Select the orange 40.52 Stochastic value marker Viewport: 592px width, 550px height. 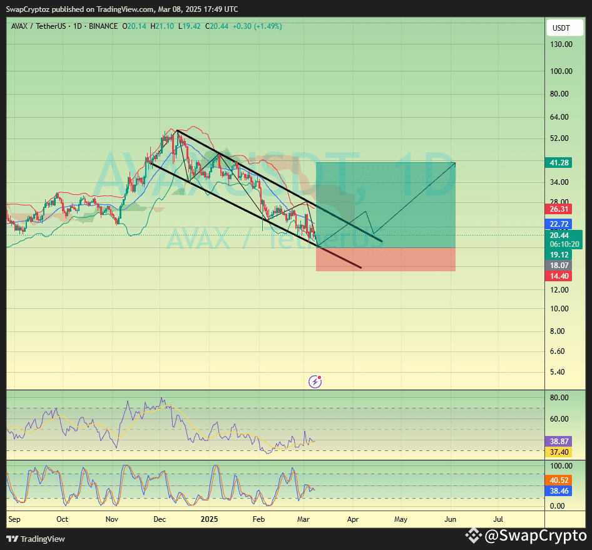[558, 480]
